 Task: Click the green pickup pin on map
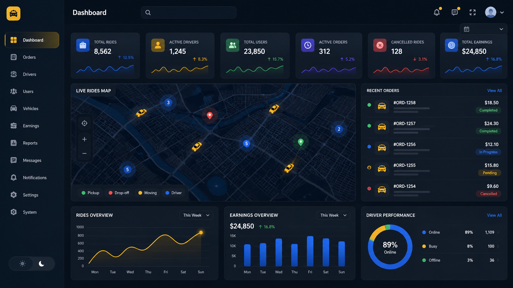[x=301, y=142]
